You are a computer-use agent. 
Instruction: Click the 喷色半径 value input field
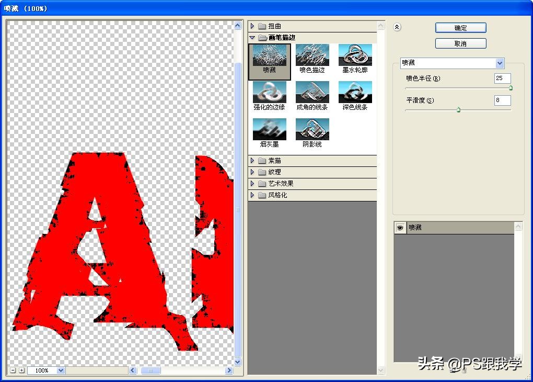point(502,78)
